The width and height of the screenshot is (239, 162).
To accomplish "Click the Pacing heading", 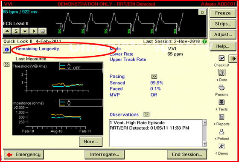I will [x=117, y=77].
